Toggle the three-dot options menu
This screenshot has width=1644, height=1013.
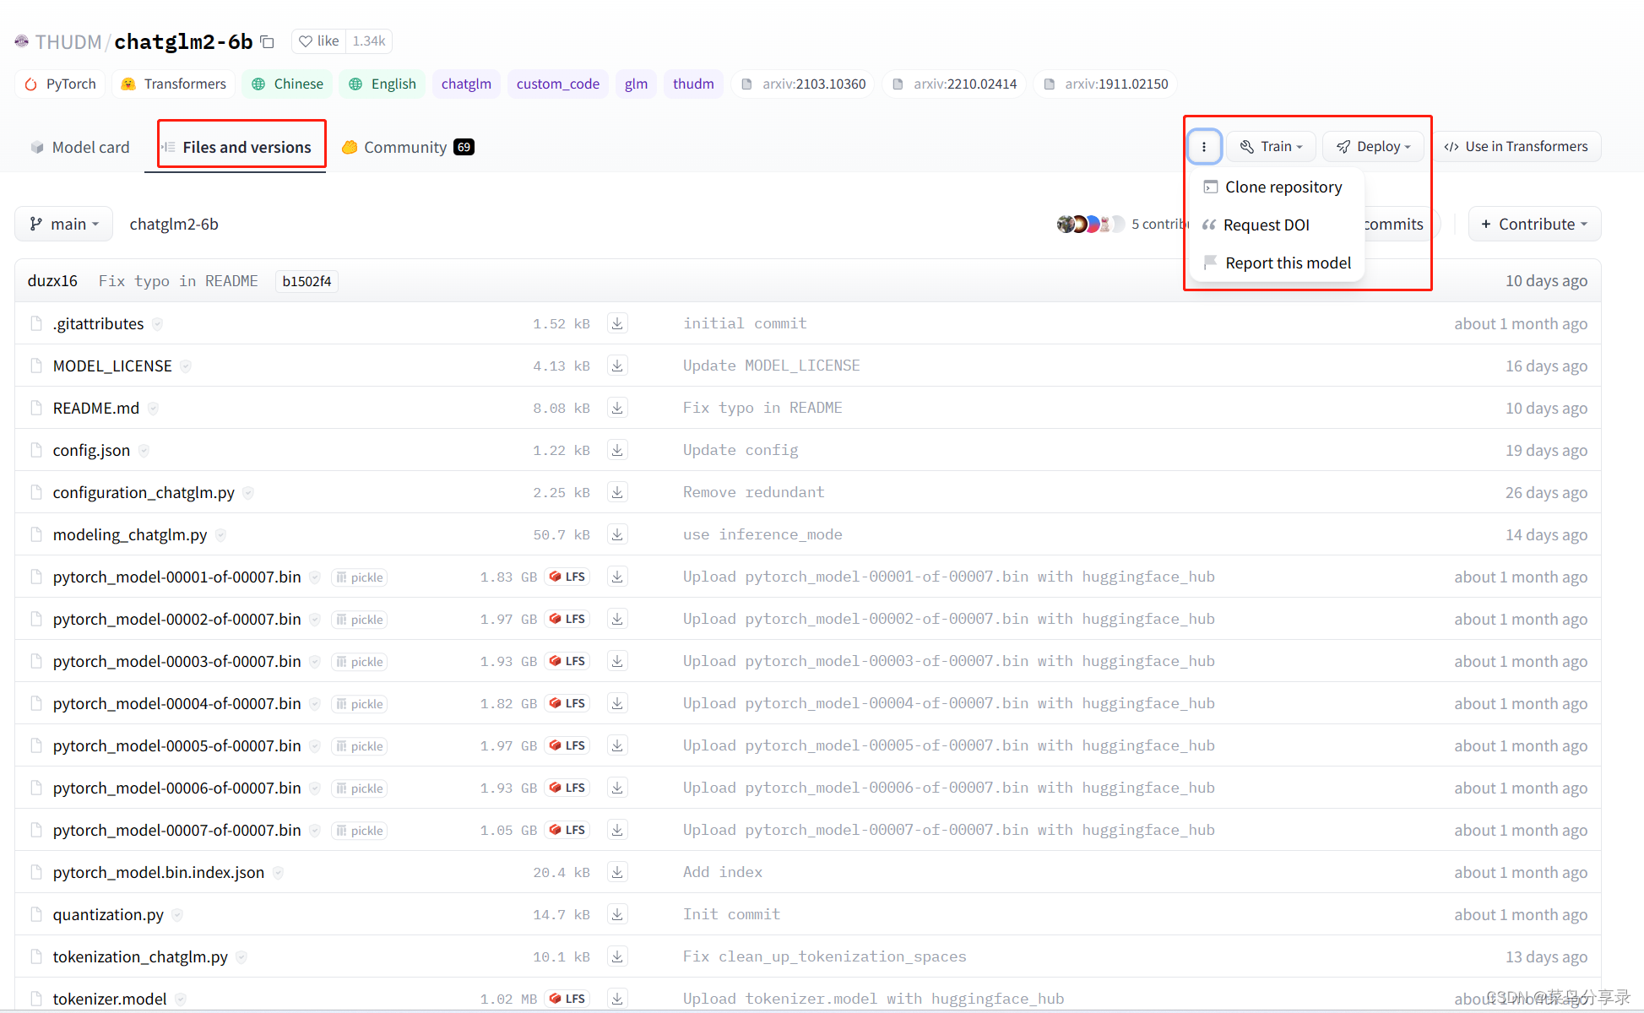coord(1203,145)
